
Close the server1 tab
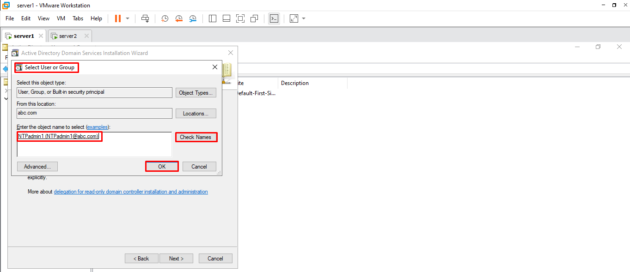click(41, 36)
